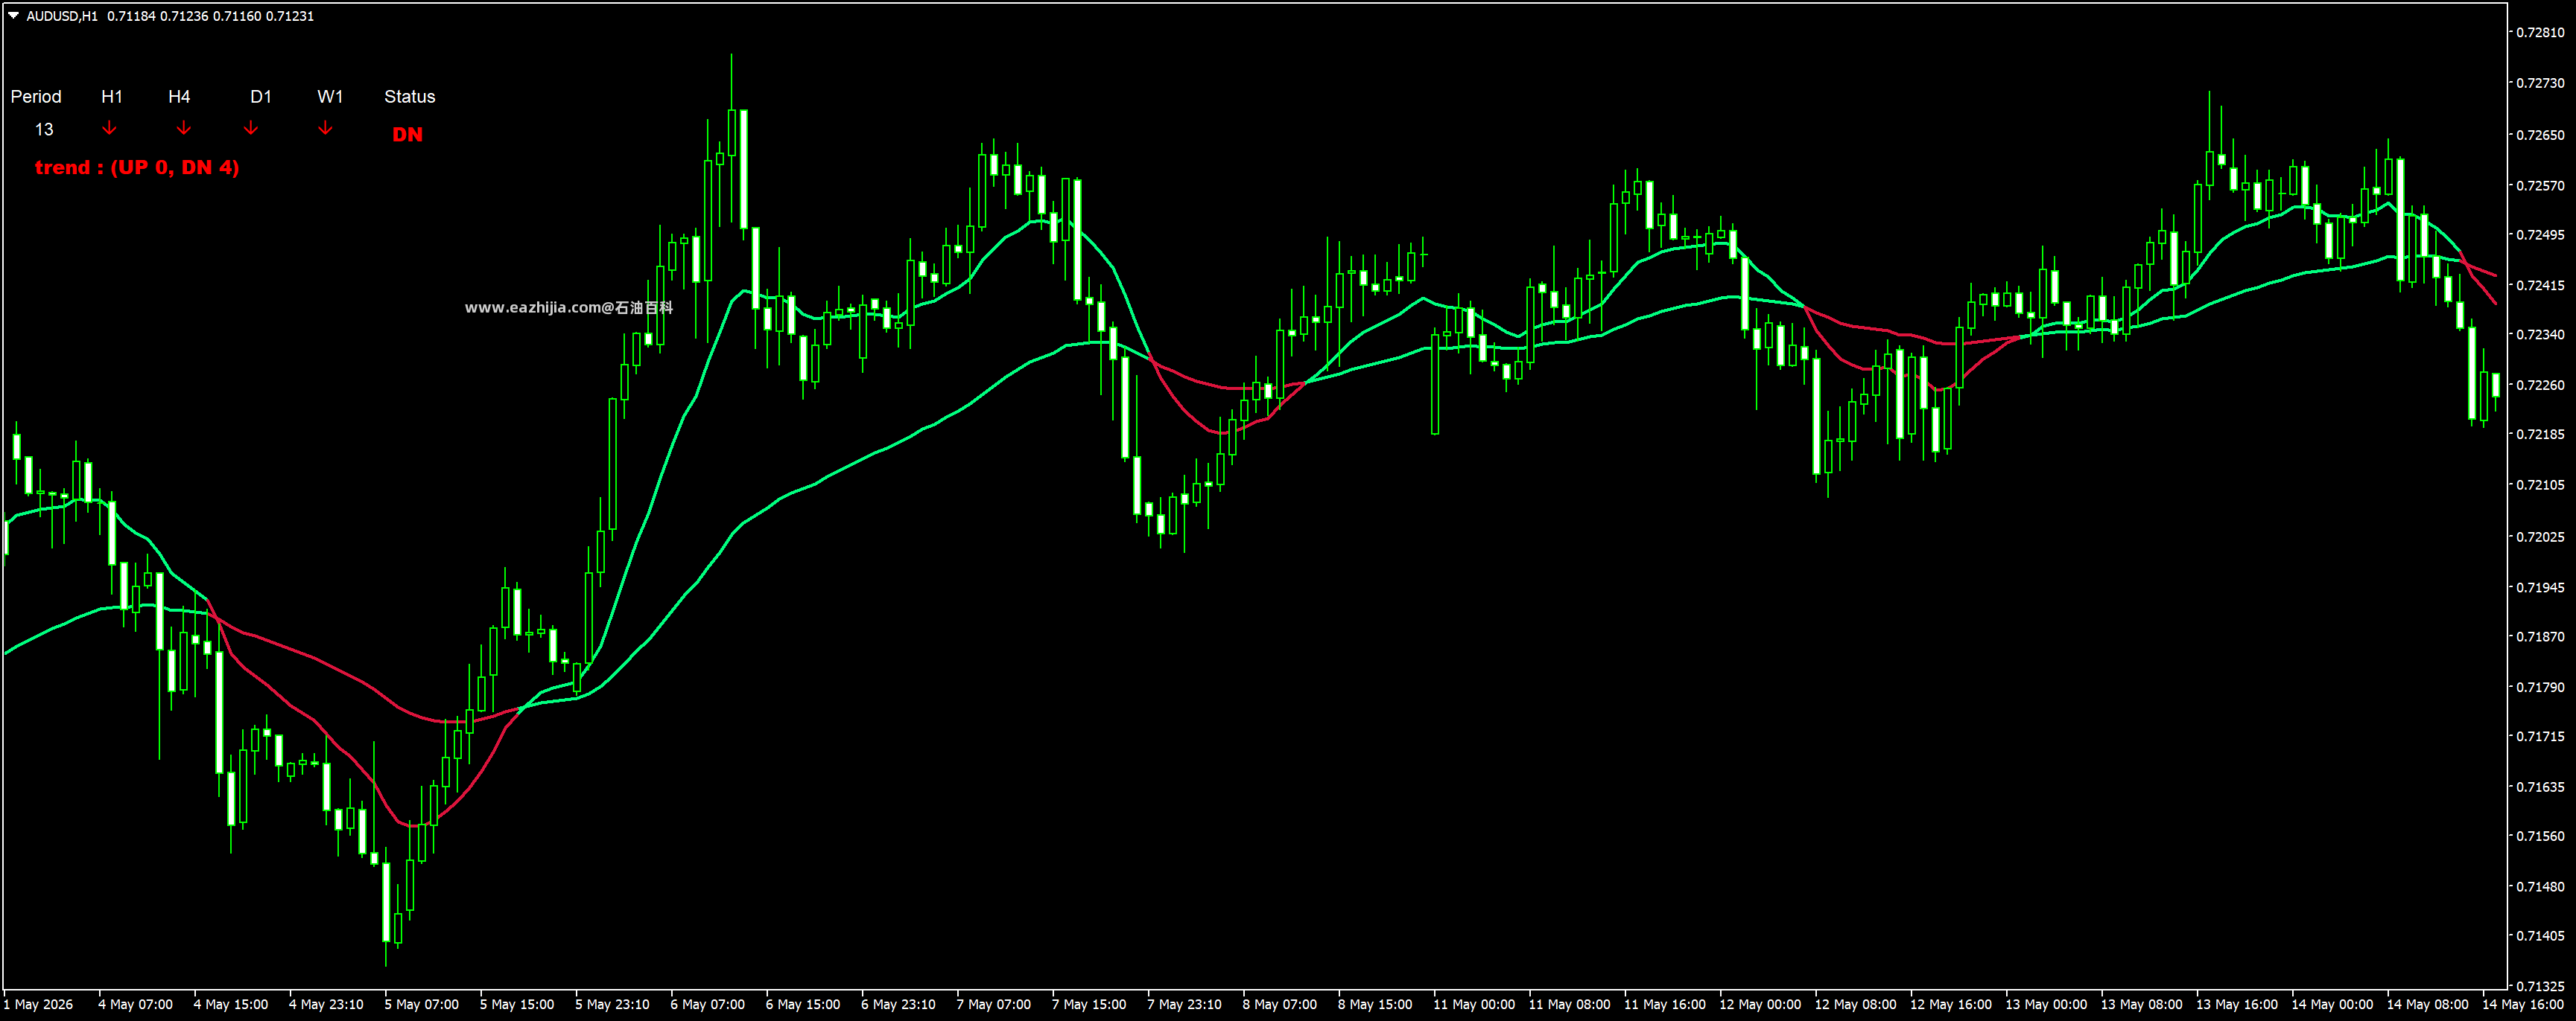The width and height of the screenshot is (2576, 1021).
Task: Click the H4 timeframe label
Action: point(179,97)
